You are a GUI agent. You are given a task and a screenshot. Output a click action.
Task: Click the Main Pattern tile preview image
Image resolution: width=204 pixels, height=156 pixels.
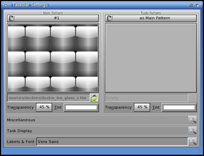[53, 58]
